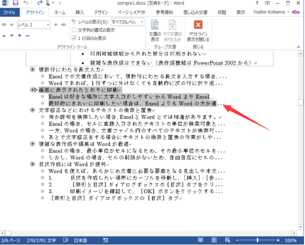Open ribbon display options icon

point(267,3)
